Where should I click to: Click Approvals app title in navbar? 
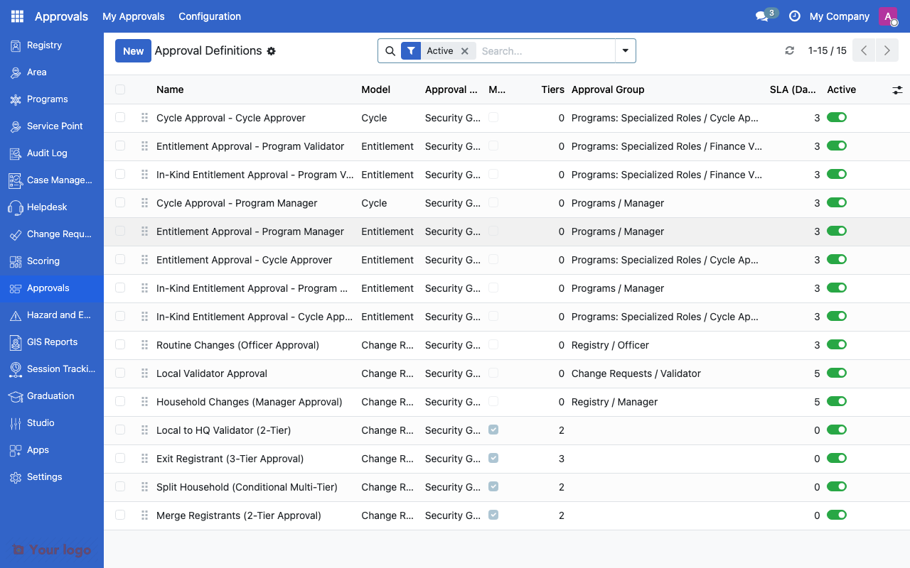point(61,16)
